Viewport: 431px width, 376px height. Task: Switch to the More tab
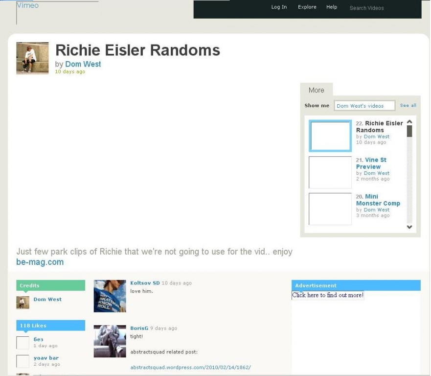click(x=316, y=90)
